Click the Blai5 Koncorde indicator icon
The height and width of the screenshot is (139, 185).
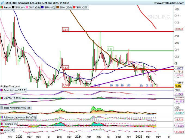point(2,108)
